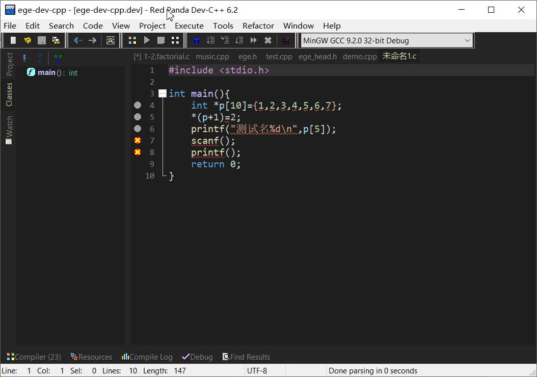The width and height of the screenshot is (537, 377).
Task: Compile using the colored squares icon
Action: pyautogui.click(x=132, y=40)
